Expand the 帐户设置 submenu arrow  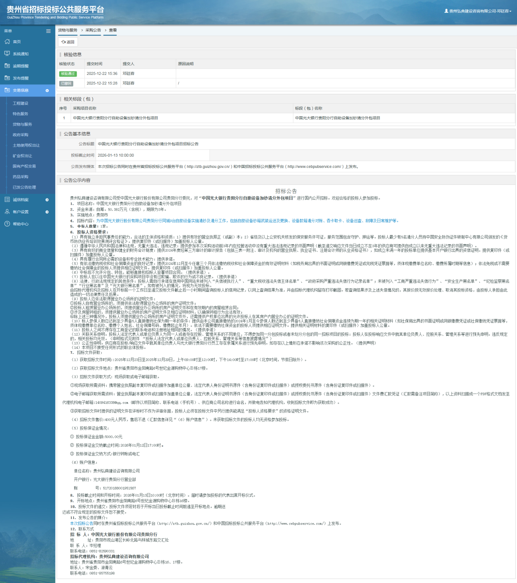[47, 212]
